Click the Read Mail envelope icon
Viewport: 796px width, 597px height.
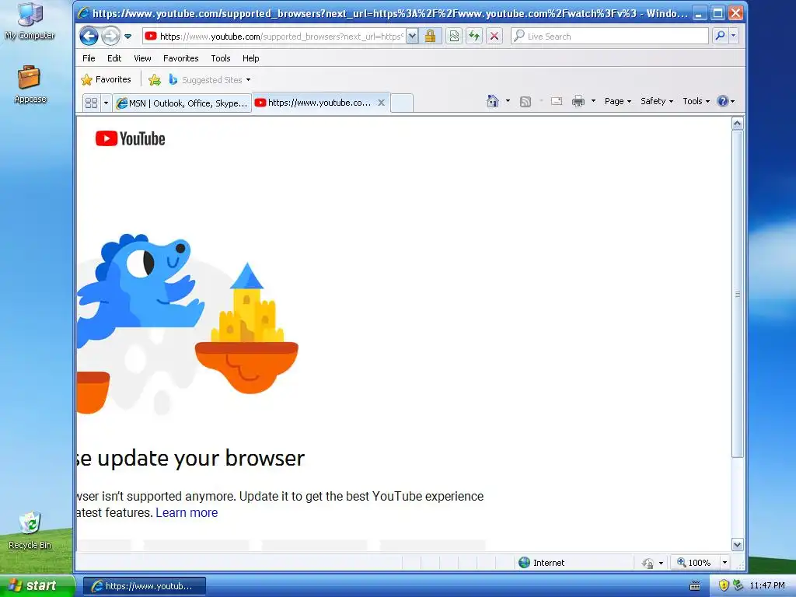click(x=557, y=101)
